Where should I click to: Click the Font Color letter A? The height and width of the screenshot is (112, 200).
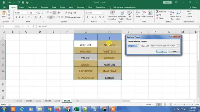[x=40, y=17]
